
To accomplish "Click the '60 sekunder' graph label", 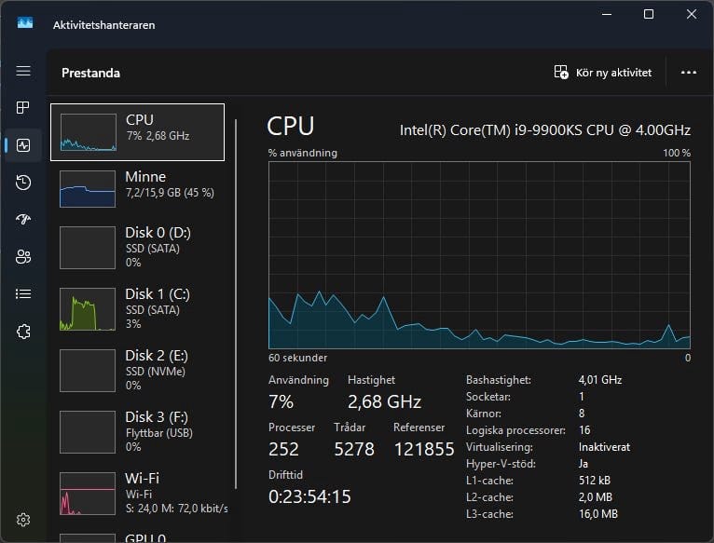I will [297, 358].
